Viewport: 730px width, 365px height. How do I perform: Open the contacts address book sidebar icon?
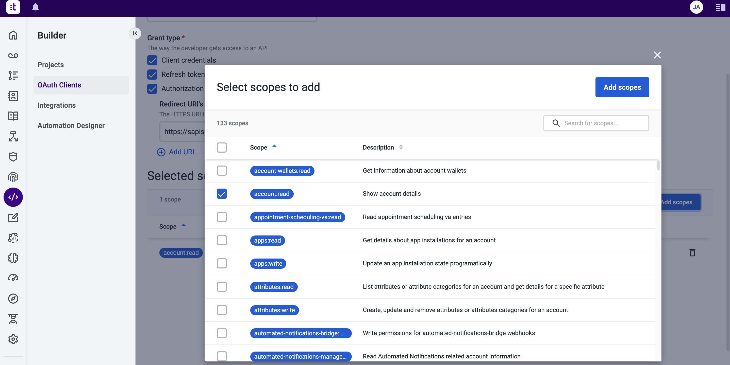coord(13,96)
